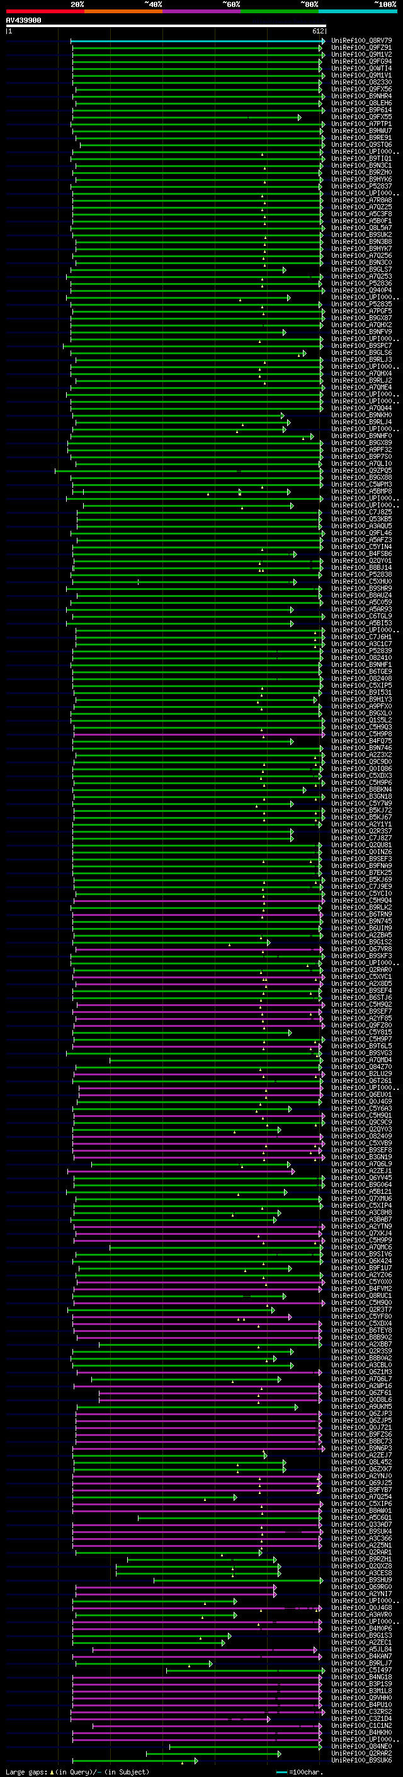Screen dimensions: 403x1777
Task: Click the UniRef100_B9SHR9 label
Action: coord(361,588)
